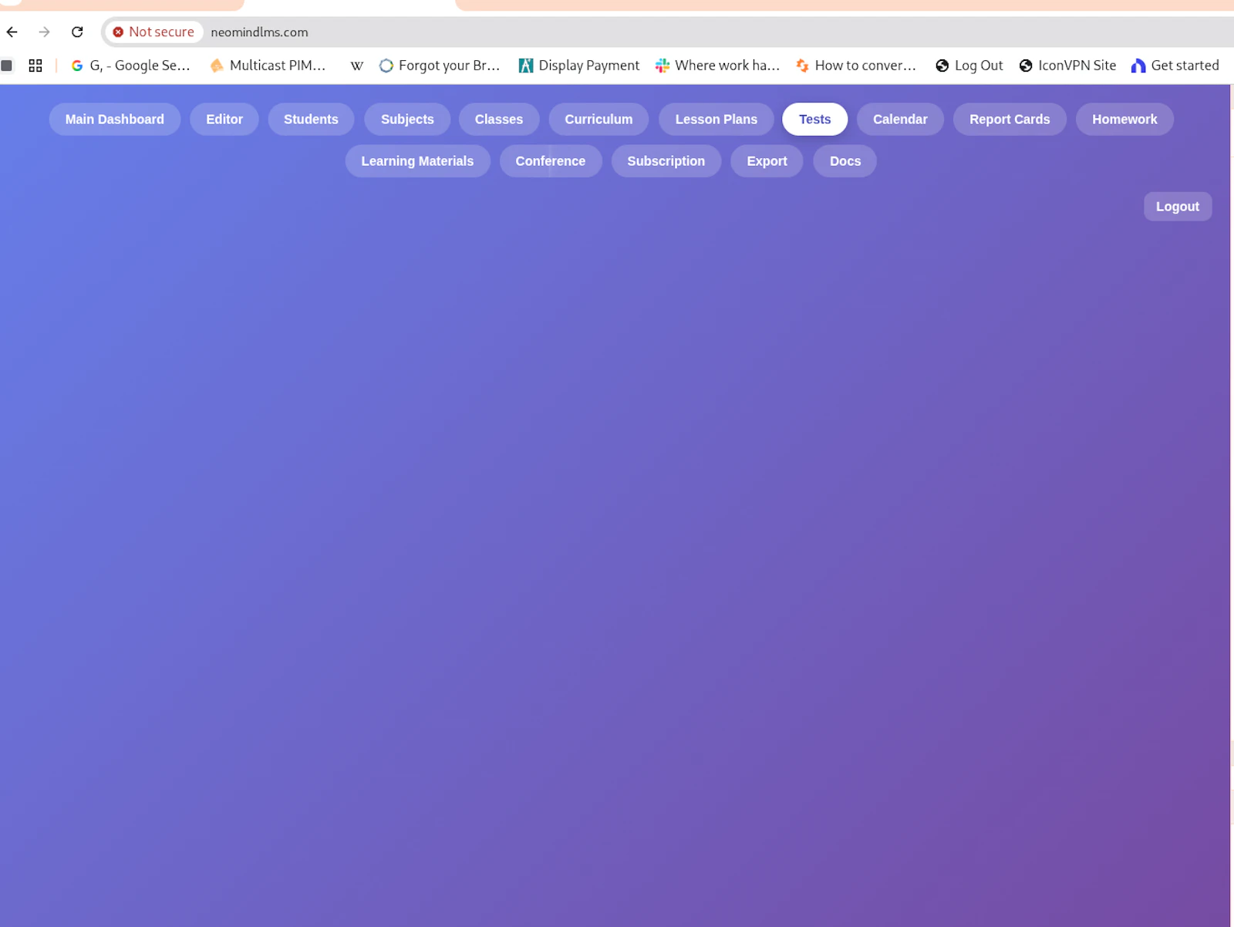Go to the Conference page
Viewport: 1234px width, 927px height.
coord(551,161)
